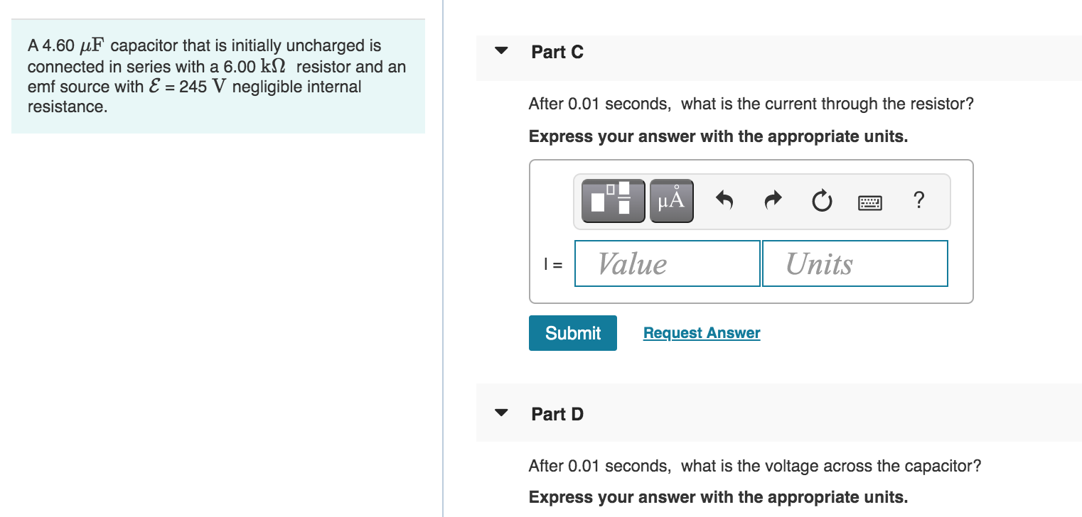Open help question mark icon
1082x517 pixels.
click(918, 201)
